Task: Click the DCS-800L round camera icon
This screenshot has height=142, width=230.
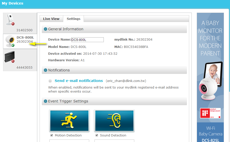Action: (10, 41)
